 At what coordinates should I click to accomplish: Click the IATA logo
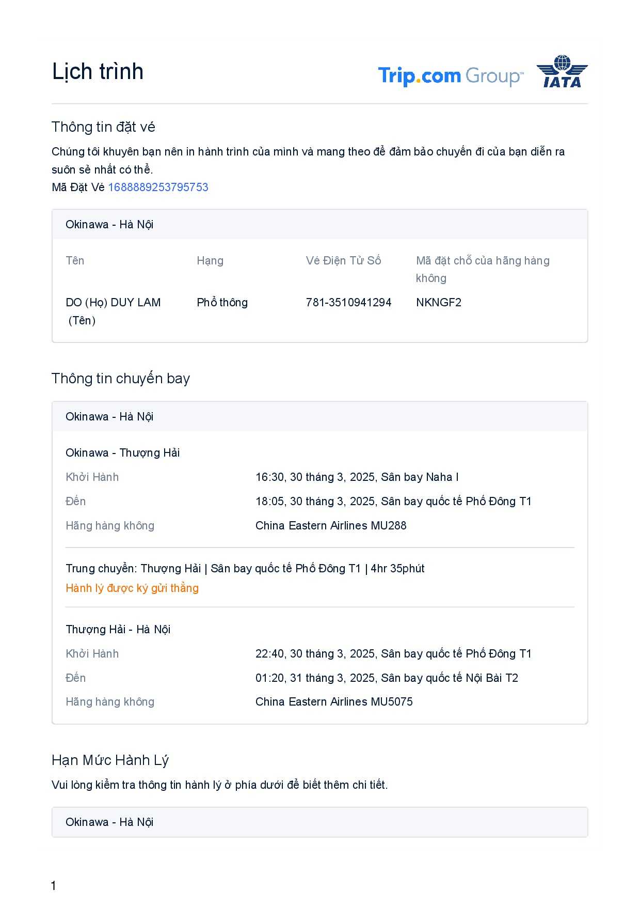[562, 72]
